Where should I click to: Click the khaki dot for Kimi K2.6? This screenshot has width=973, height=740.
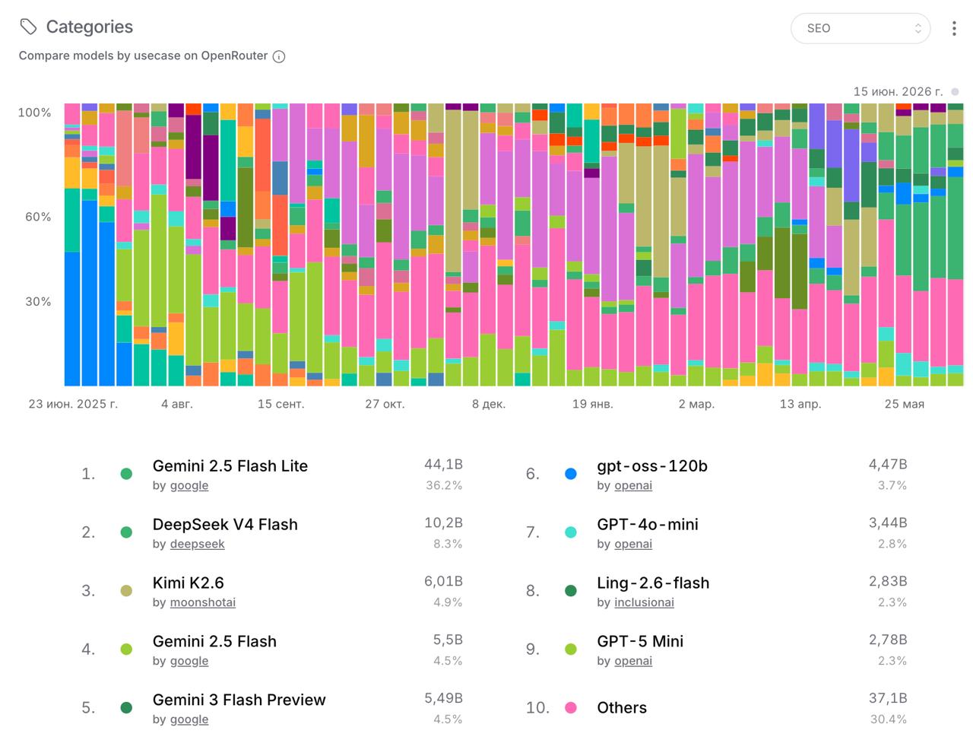pos(126,591)
